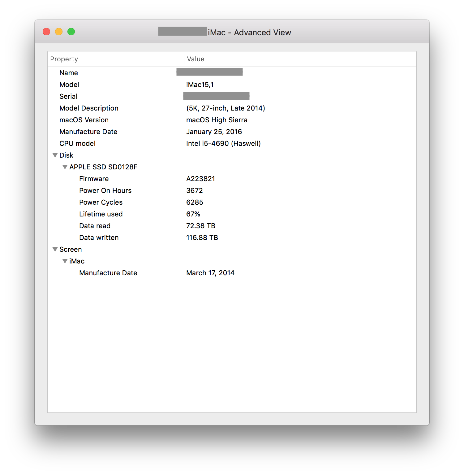Select the Serial property label
The width and height of the screenshot is (464, 475).
point(68,96)
